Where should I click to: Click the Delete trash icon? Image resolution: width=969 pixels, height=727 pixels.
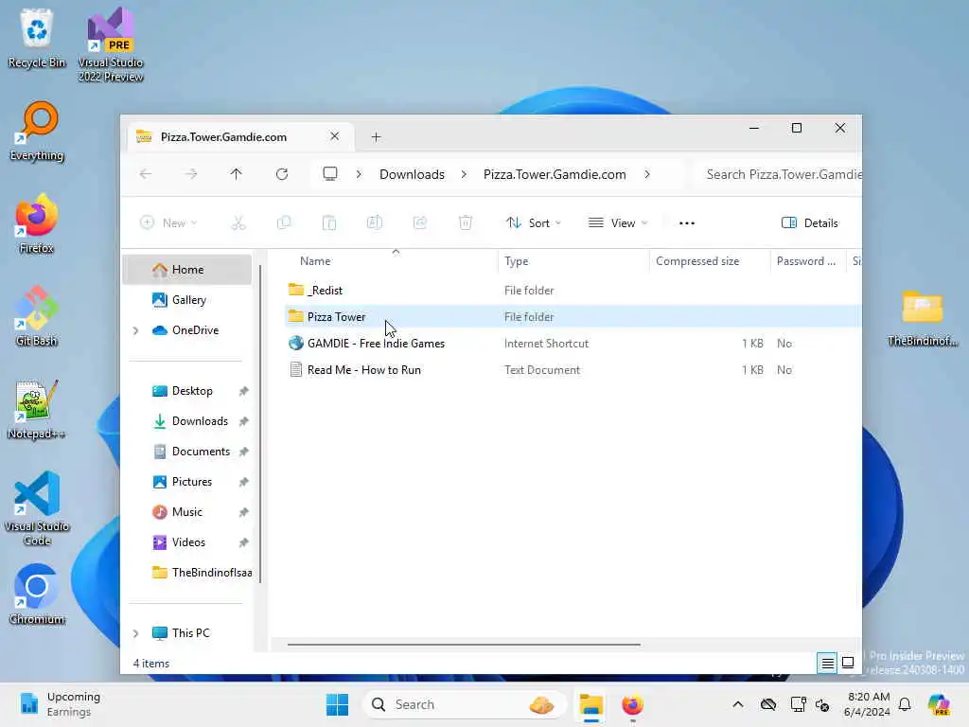point(466,223)
